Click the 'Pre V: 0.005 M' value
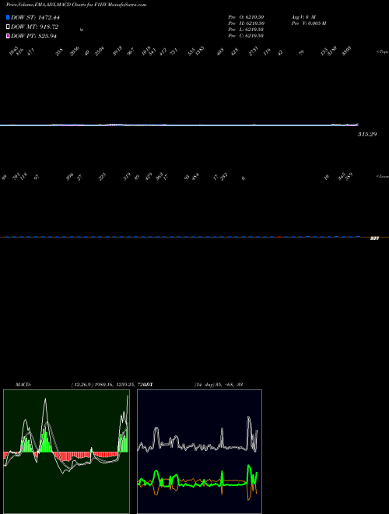Screen dimensions: 389x514 309,23
